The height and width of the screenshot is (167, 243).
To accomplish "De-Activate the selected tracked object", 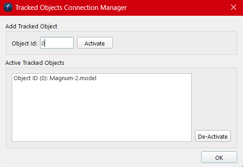I will click(x=213, y=136).
